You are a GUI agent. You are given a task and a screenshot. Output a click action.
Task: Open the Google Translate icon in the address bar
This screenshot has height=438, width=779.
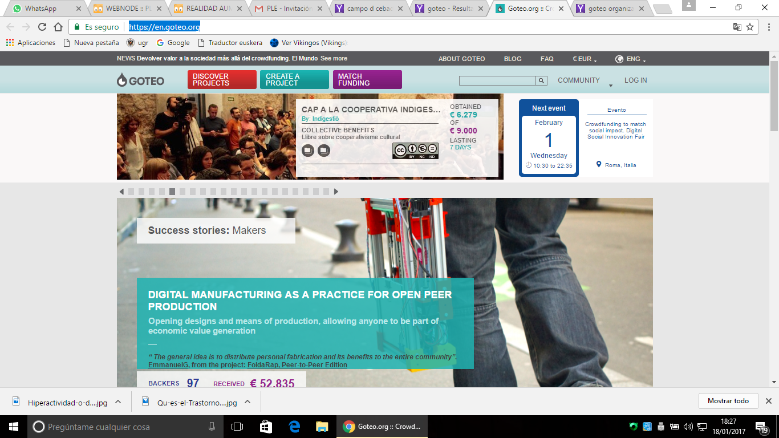(737, 27)
